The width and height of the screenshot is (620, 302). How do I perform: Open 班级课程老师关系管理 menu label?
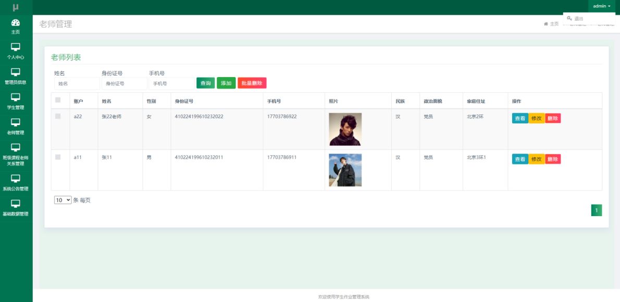[16, 160]
